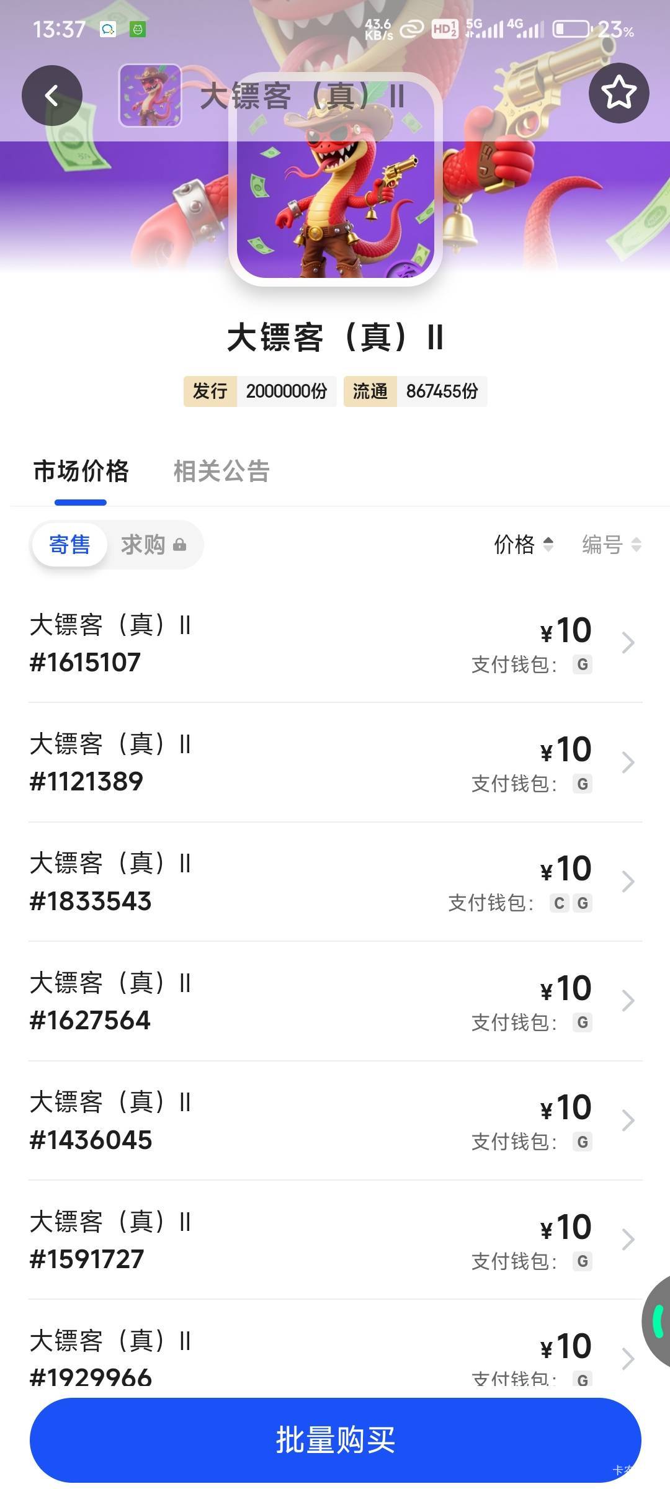Tap the G wallet icon on #1615107
The height and width of the screenshot is (1489, 670).
[583, 664]
